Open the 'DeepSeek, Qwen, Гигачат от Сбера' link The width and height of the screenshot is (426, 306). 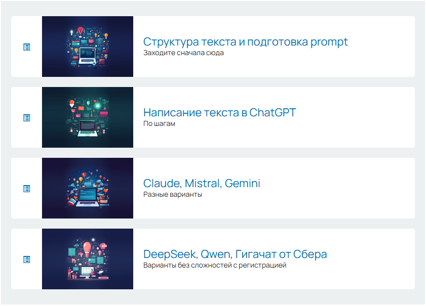[235, 254]
